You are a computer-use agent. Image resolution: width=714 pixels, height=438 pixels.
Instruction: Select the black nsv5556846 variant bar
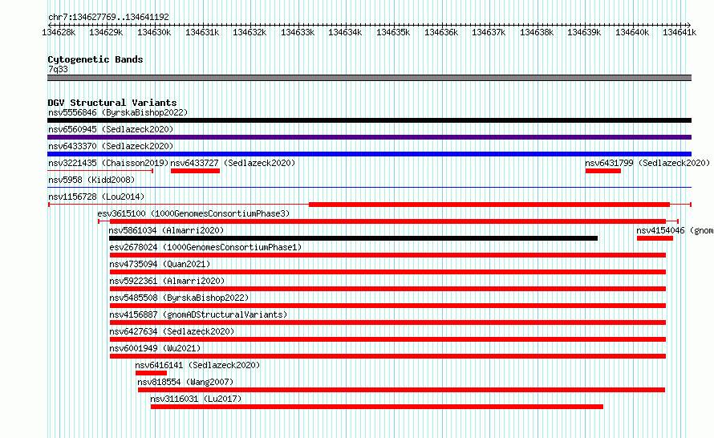click(369, 120)
